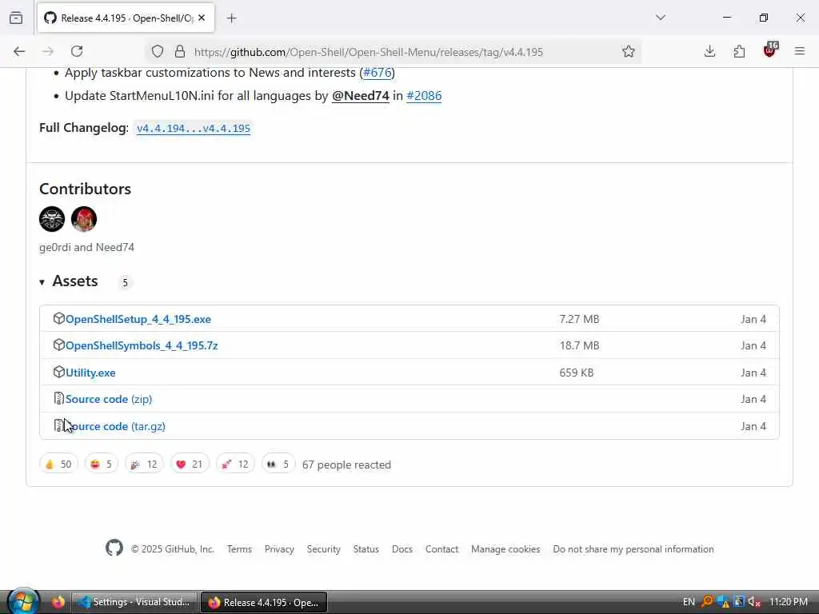This screenshot has height=614, width=819.
Task: Launch Firefox pinned taskbar icon
Action: (58, 602)
